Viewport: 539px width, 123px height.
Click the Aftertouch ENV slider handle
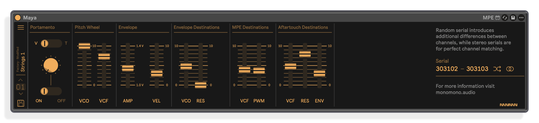(320, 73)
